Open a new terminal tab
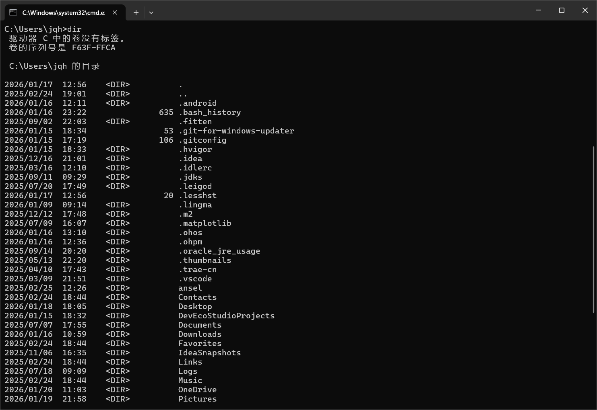Image resolution: width=597 pixels, height=410 pixels. 136,12
